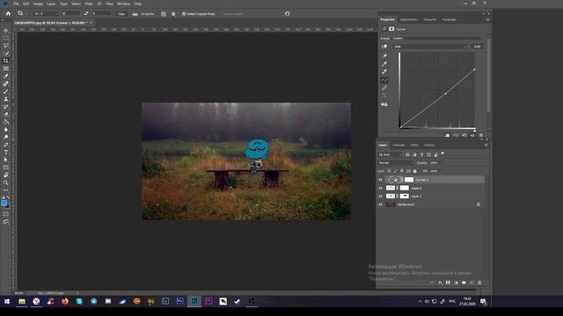Select the Layer 1 mask thumbnail
563x316 pixels.
[x=405, y=197]
